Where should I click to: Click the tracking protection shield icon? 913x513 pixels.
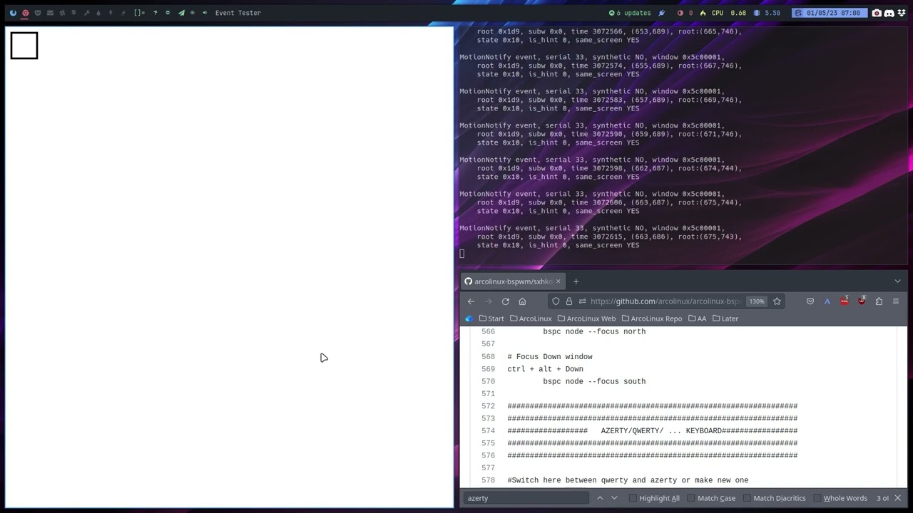coord(556,301)
